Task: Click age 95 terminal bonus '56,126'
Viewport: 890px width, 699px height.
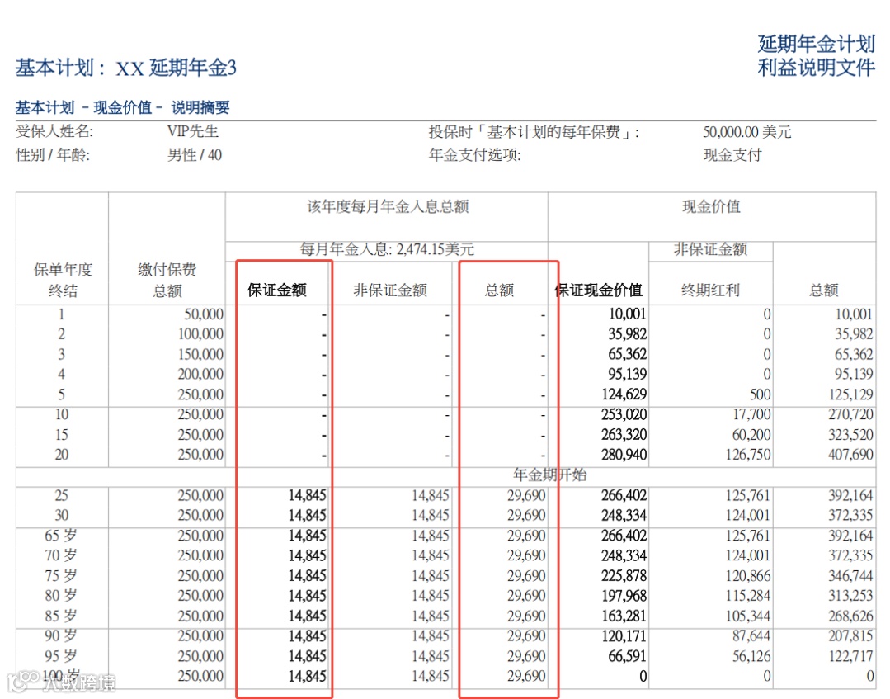Action: click(x=751, y=656)
